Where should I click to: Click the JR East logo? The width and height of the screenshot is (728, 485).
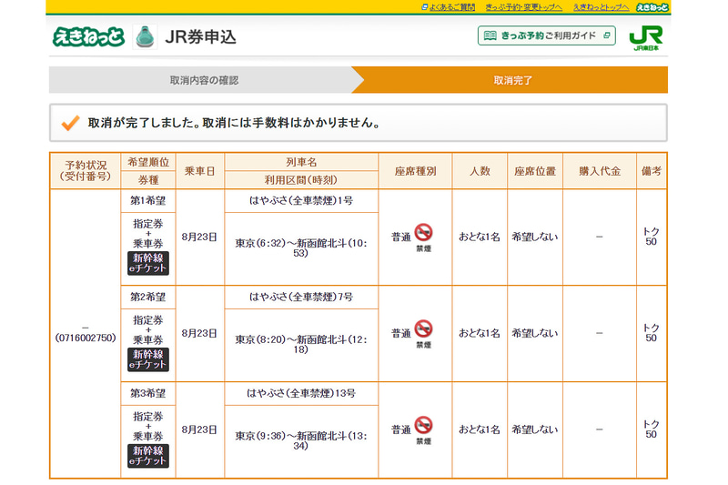[x=646, y=38]
